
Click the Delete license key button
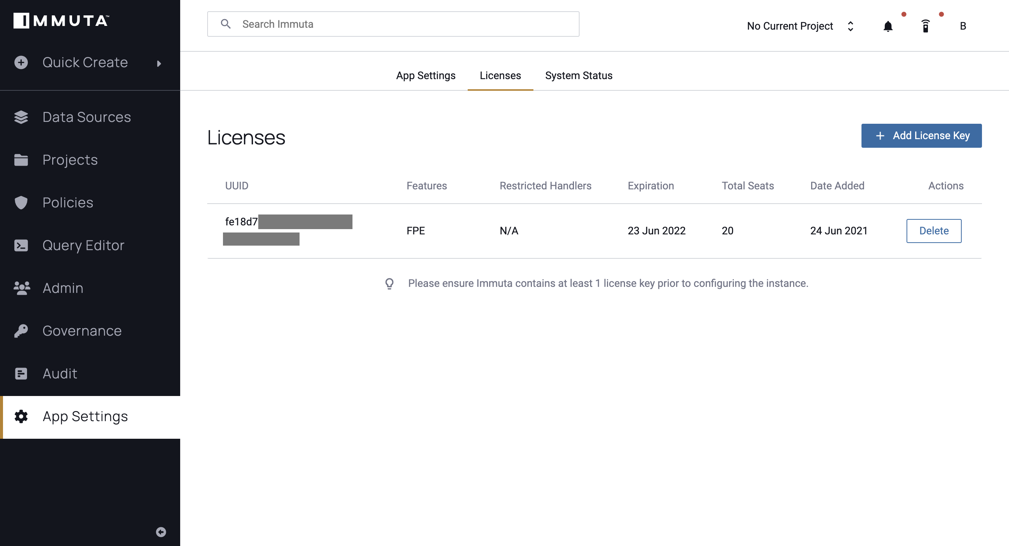(934, 231)
